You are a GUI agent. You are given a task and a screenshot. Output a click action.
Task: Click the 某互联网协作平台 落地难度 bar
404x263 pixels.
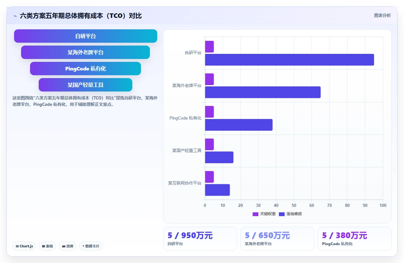point(217,190)
